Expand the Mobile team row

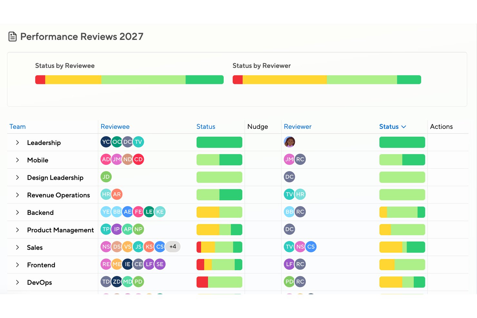(17, 160)
